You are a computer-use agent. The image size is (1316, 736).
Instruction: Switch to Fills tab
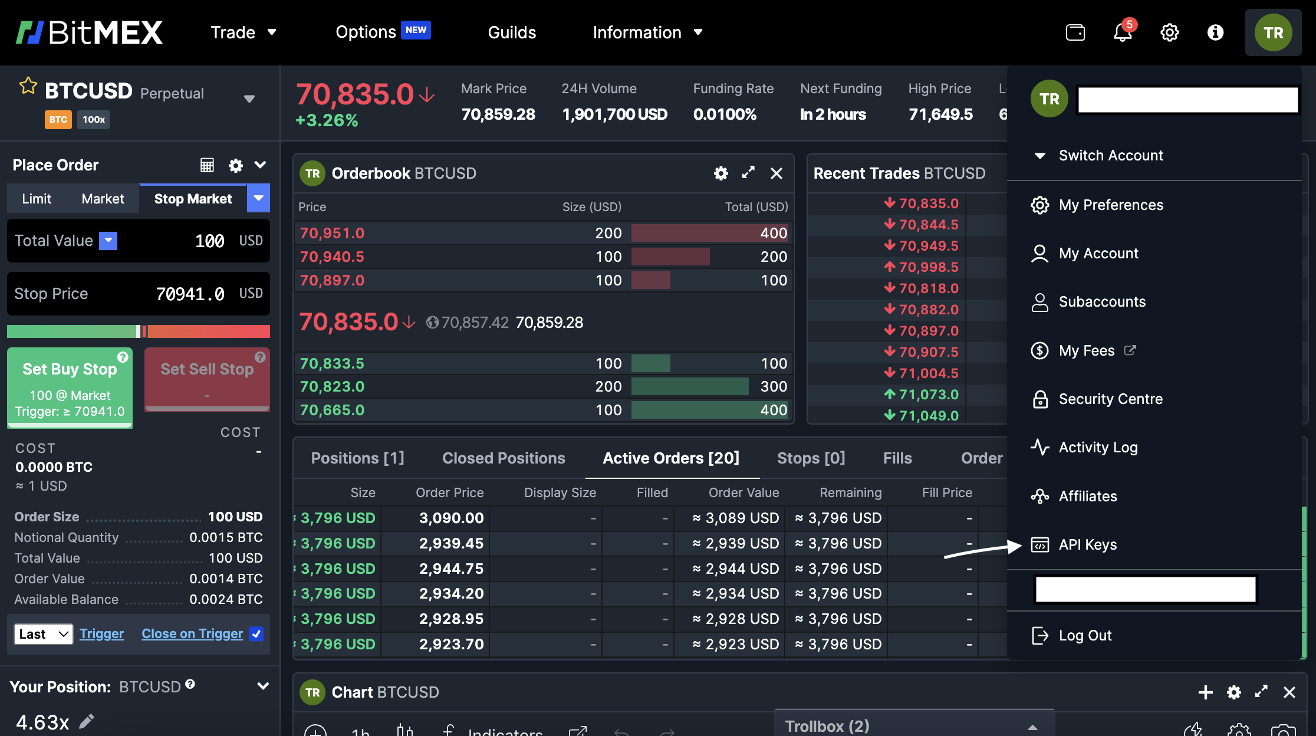[897, 458]
